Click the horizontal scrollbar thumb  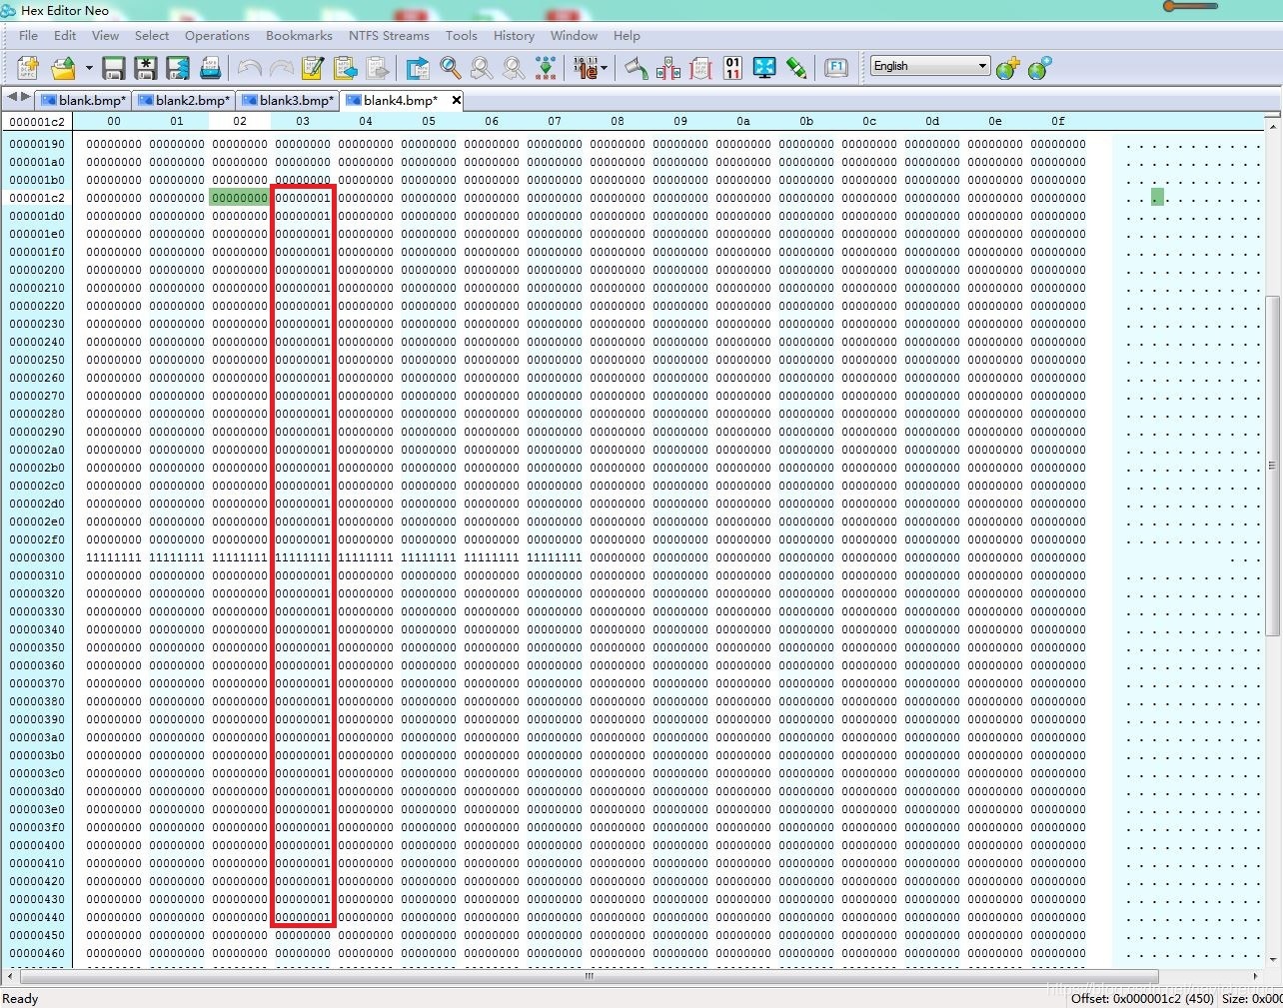coord(589,976)
